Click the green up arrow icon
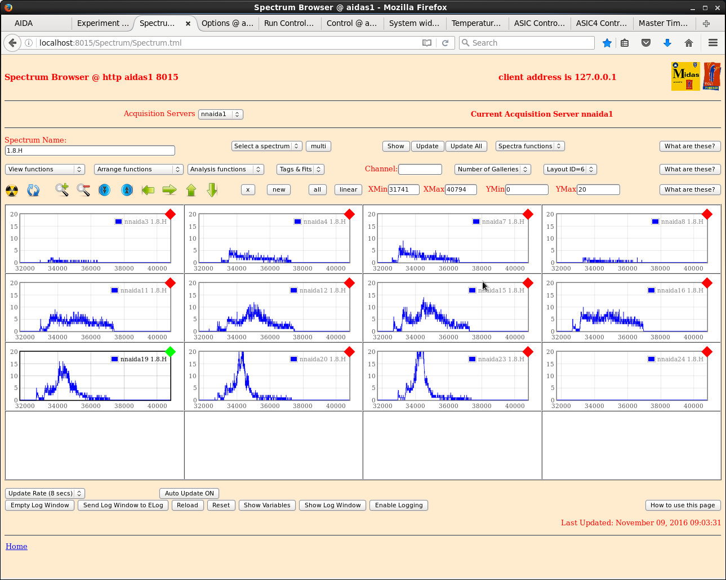This screenshot has width=726, height=580. (191, 190)
